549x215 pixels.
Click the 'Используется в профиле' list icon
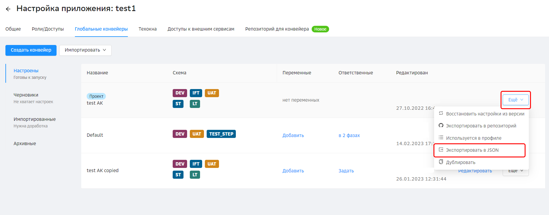coord(441,138)
